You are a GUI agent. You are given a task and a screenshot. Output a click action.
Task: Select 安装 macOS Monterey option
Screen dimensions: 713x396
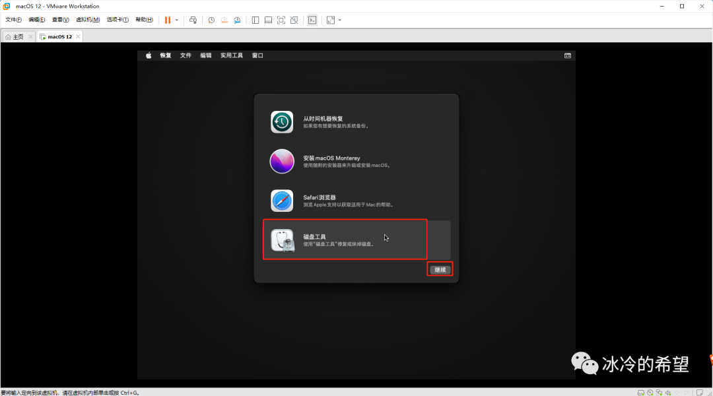(356, 162)
